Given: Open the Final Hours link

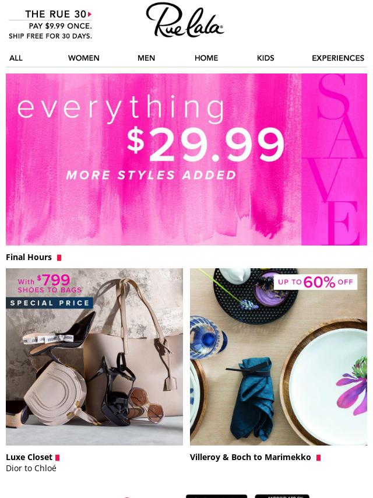Looking at the screenshot, I should click(x=29, y=257).
